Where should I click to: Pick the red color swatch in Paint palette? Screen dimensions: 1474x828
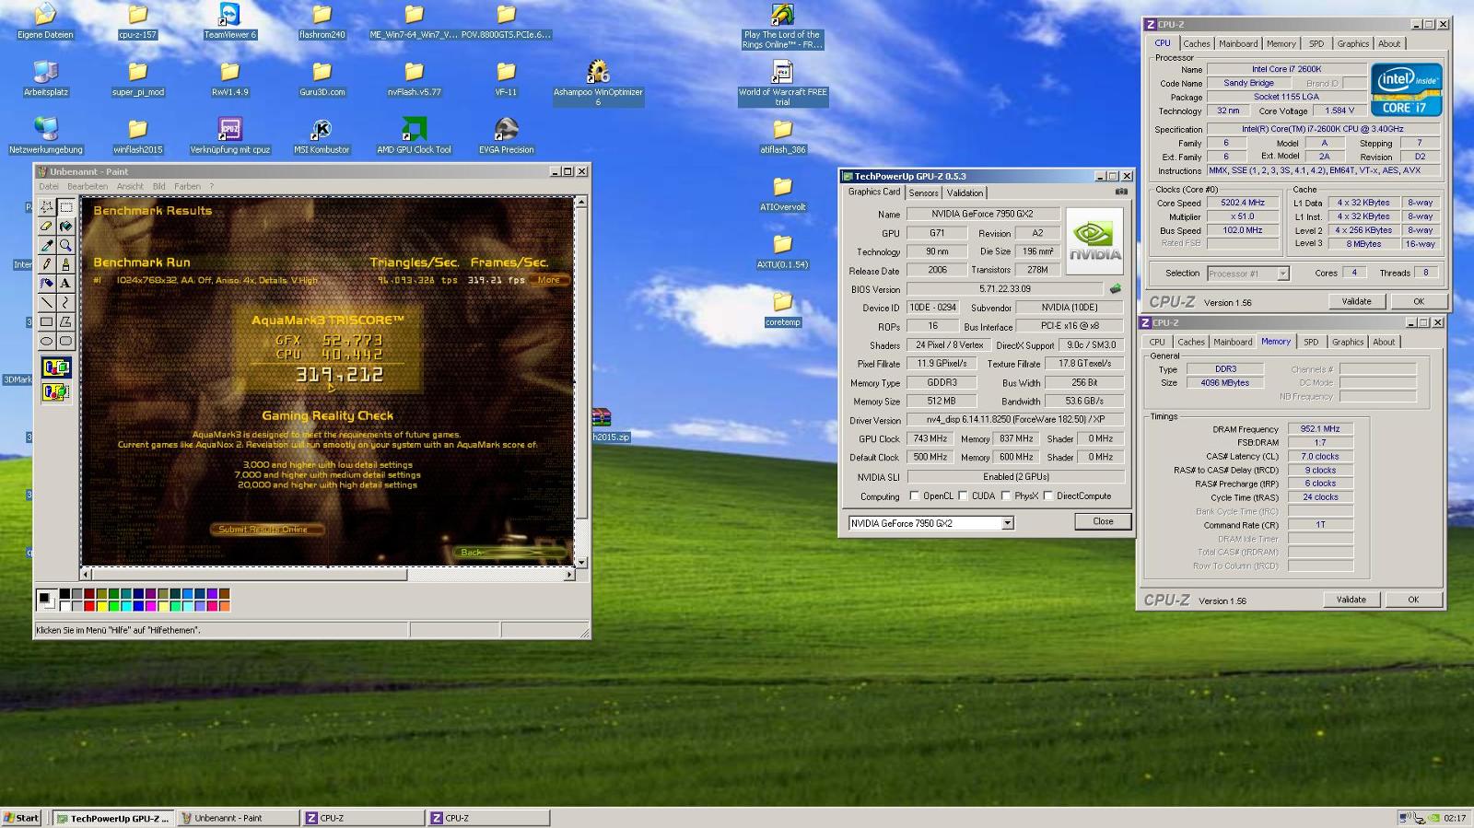(x=89, y=606)
